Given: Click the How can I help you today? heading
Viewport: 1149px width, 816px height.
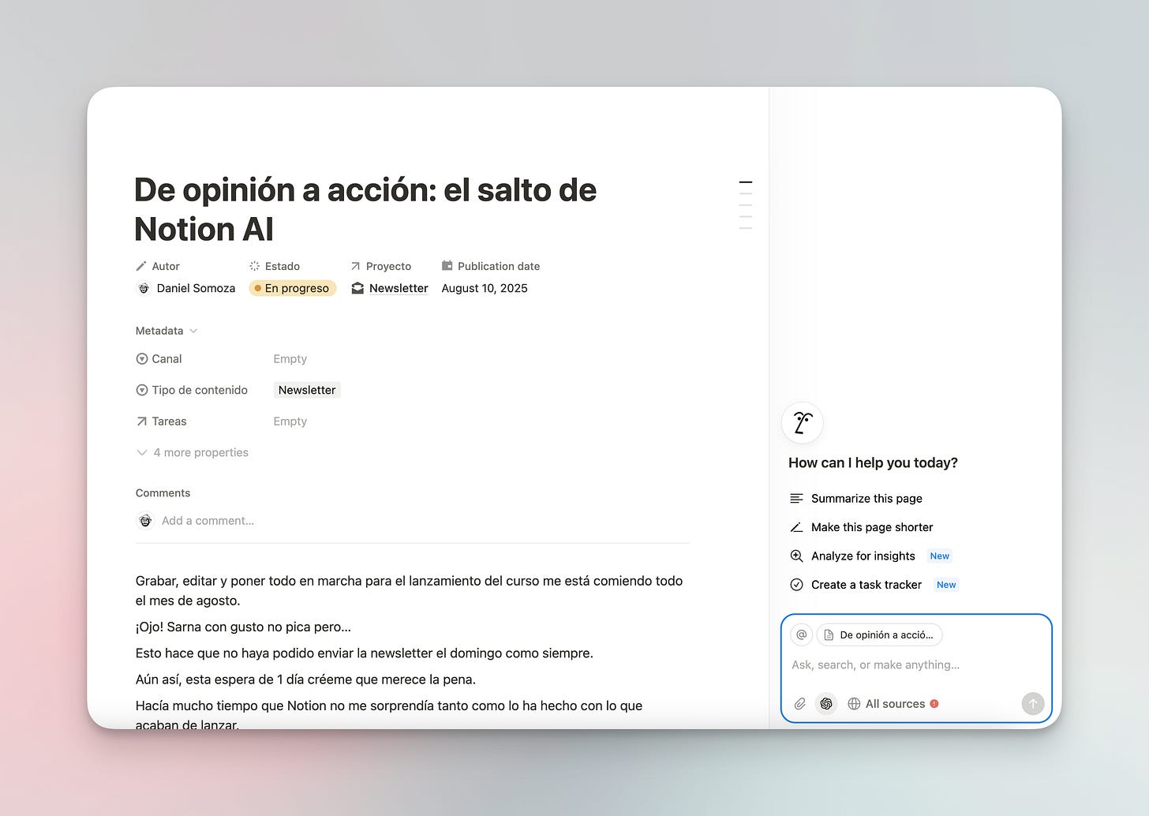Looking at the screenshot, I should point(873,463).
